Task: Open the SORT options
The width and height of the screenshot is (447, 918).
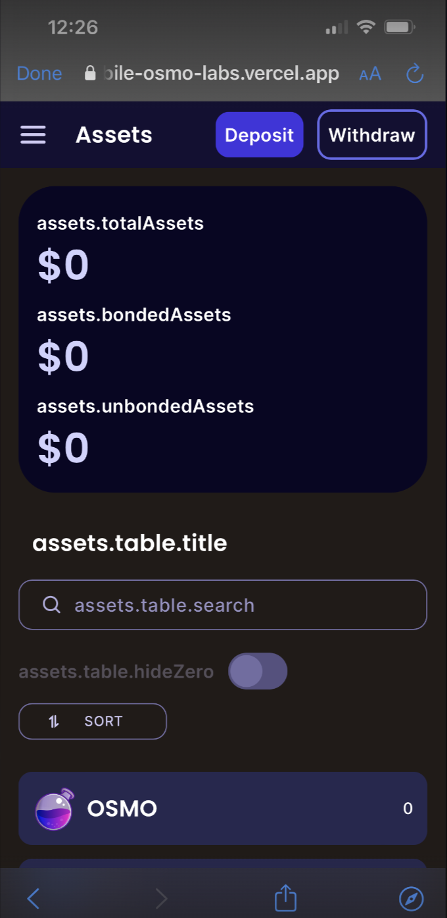Action: tap(92, 721)
